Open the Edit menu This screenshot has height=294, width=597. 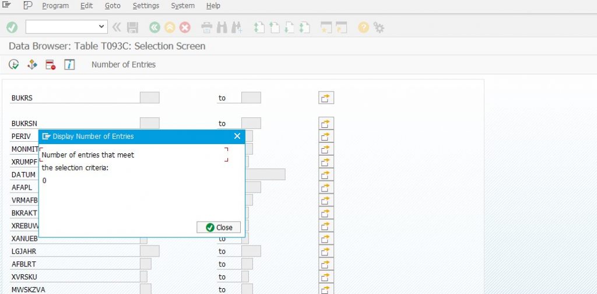tap(86, 6)
